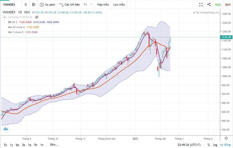This screenshot has width=233, height=148.
Task: Click the 2021 time axis label
Action: [135, 139]
